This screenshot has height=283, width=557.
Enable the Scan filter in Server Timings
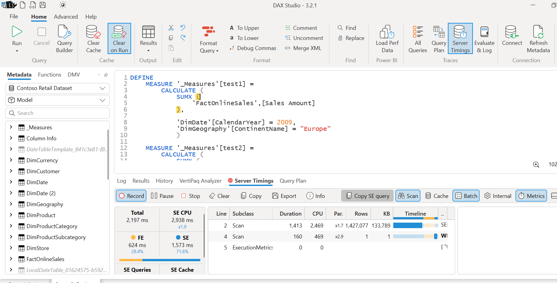pyautogui.click(x=408, y=195)
